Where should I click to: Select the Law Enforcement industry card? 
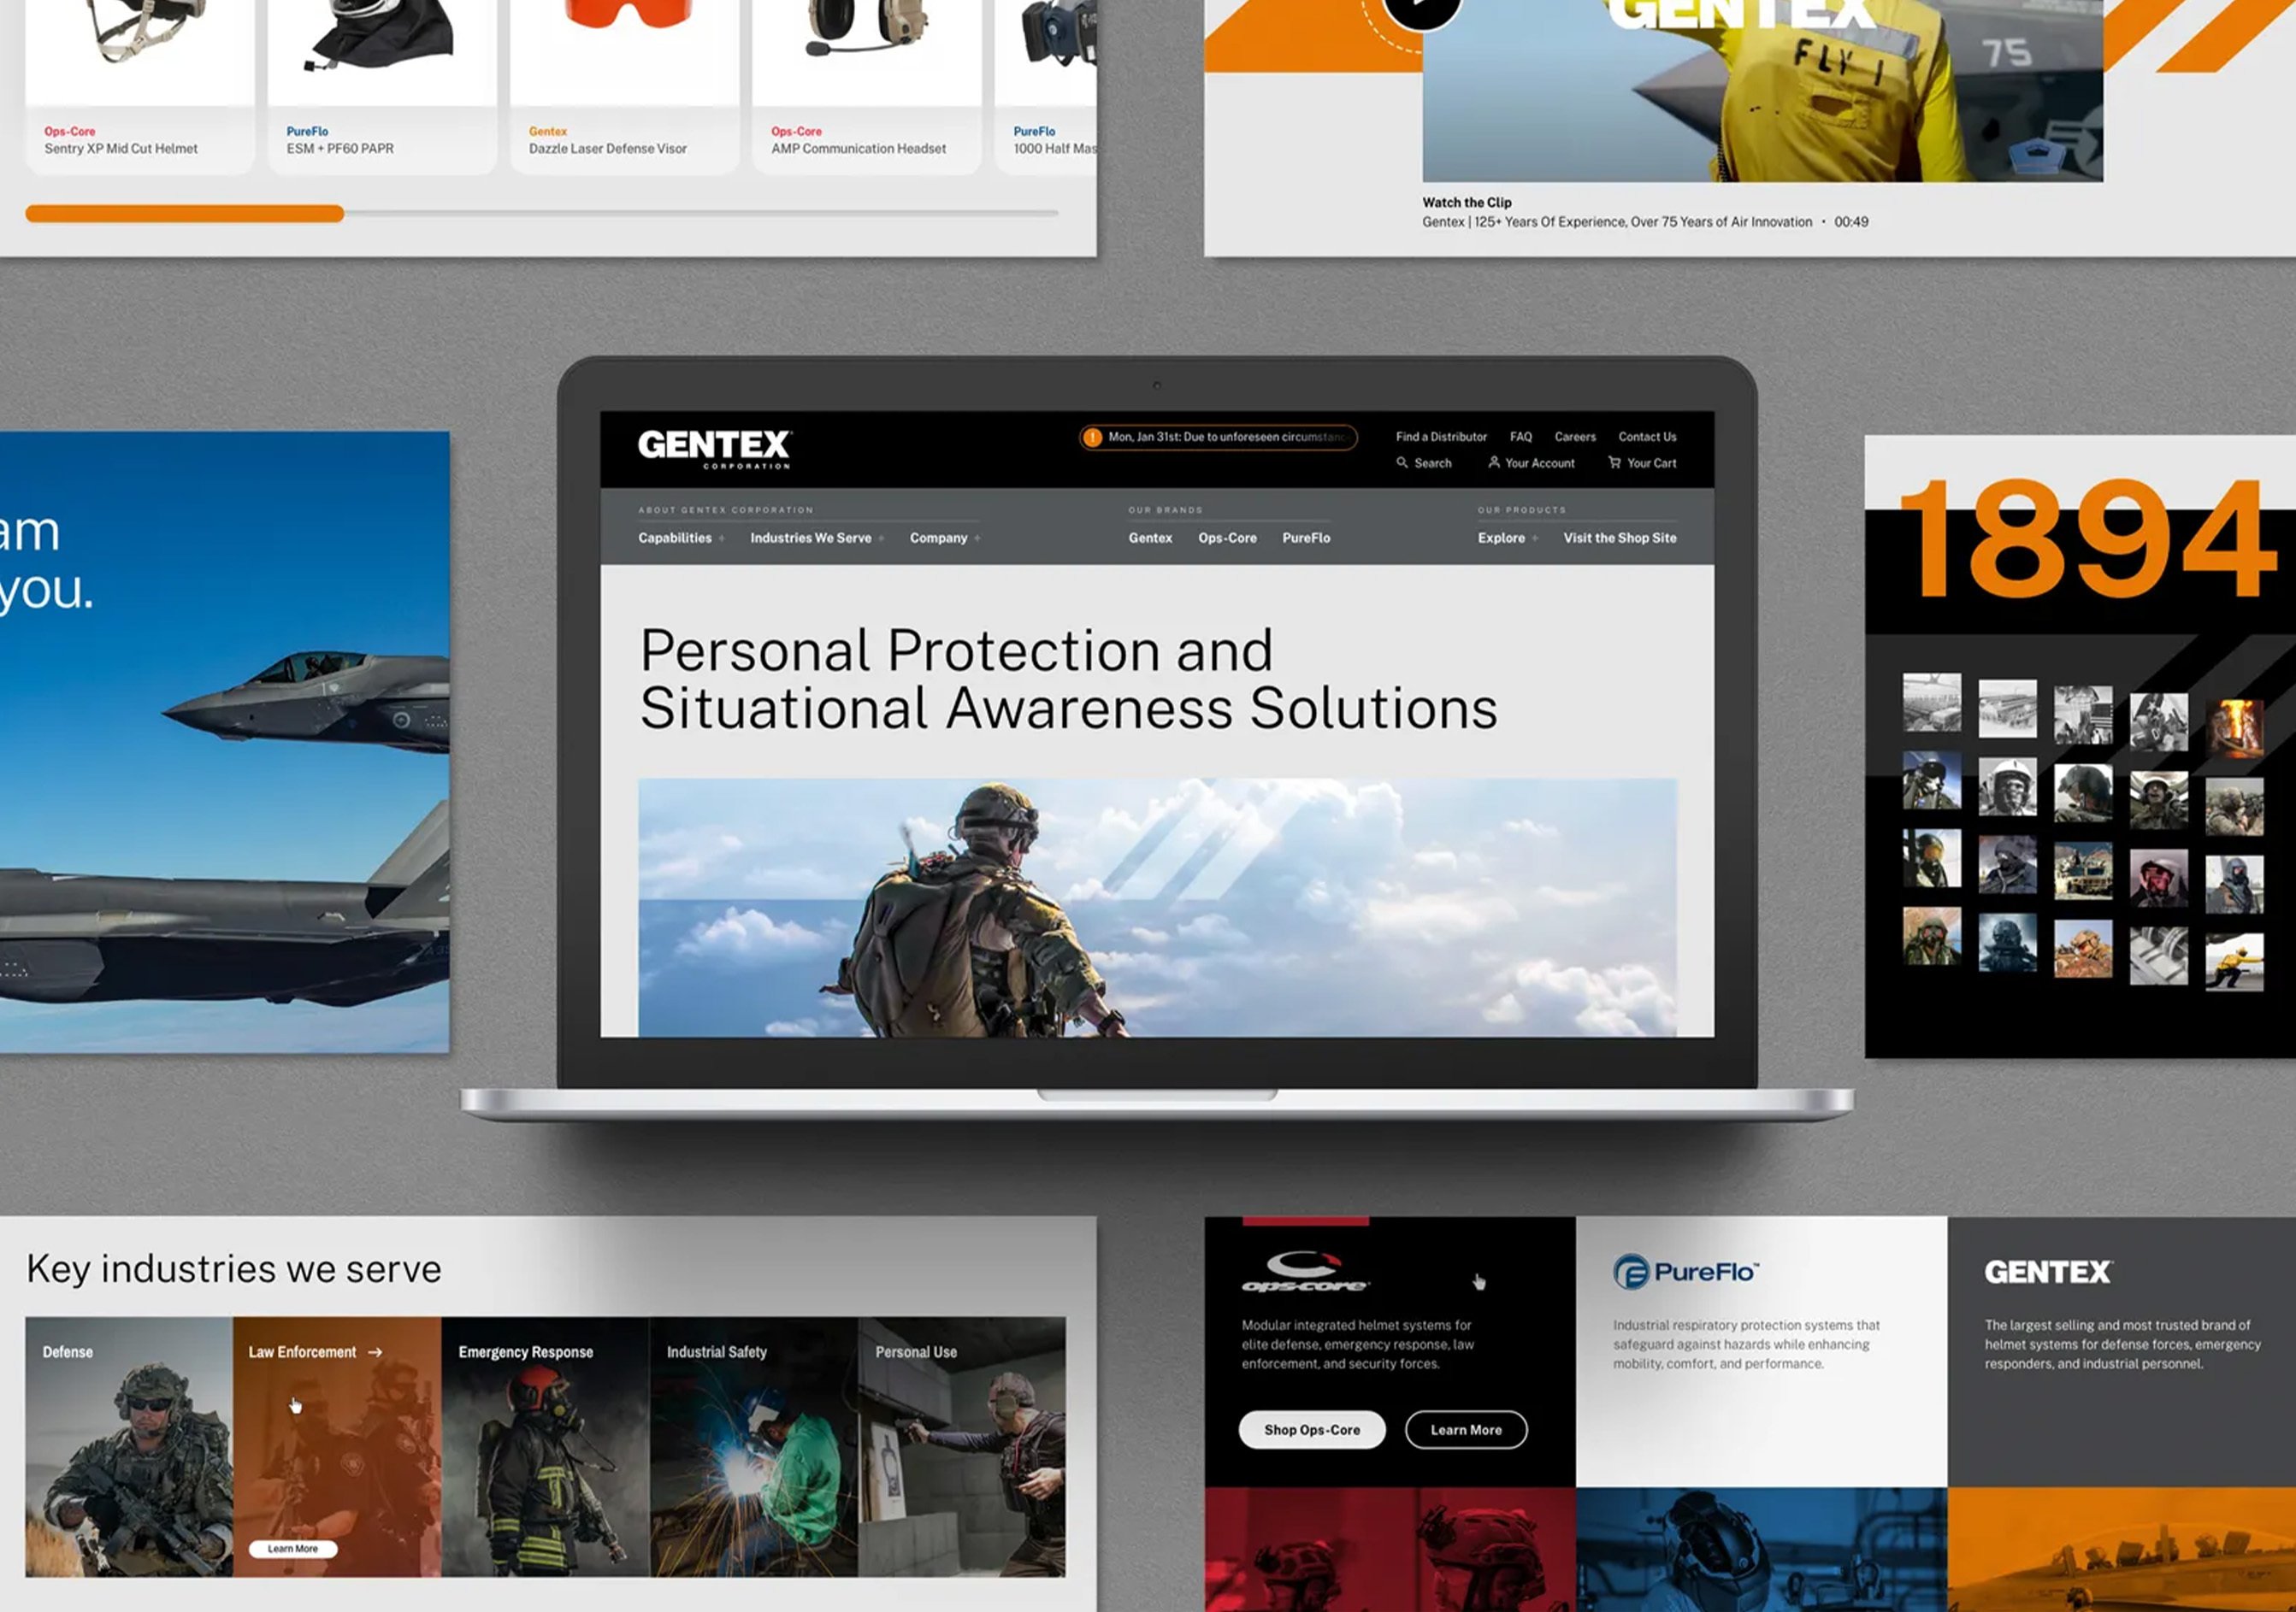point(337,1446)
